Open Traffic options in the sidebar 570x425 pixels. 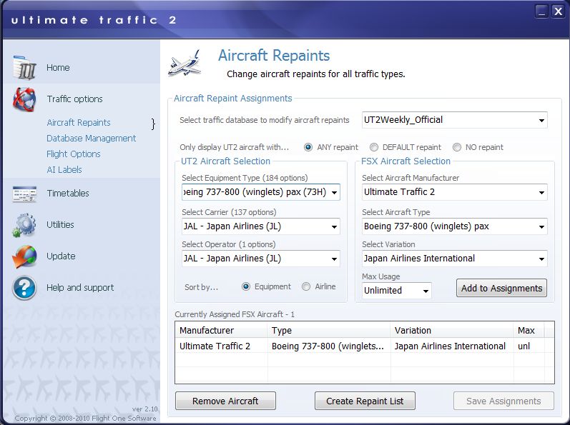click(75, 99)
